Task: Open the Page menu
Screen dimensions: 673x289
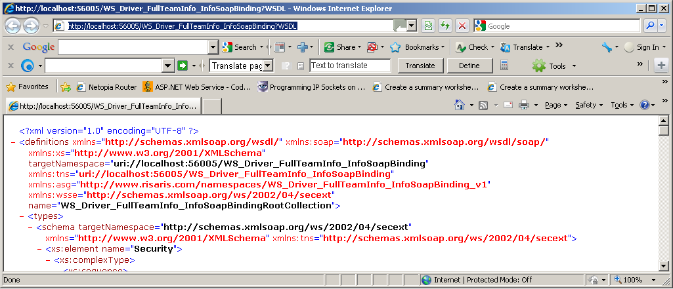Action: [556, 105]
